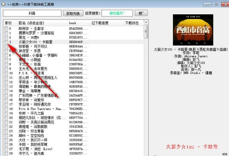Select row 王大毛 - 去年夏天
The image size is (229, 156).
click(73, 68)
